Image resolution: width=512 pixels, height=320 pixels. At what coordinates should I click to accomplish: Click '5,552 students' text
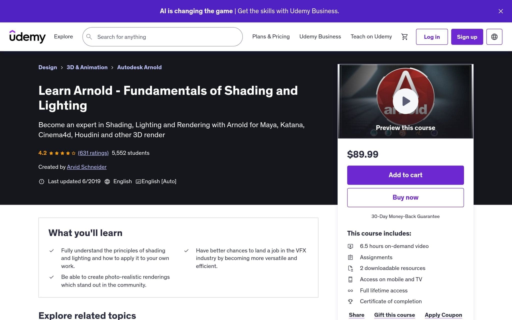(130, 153)
